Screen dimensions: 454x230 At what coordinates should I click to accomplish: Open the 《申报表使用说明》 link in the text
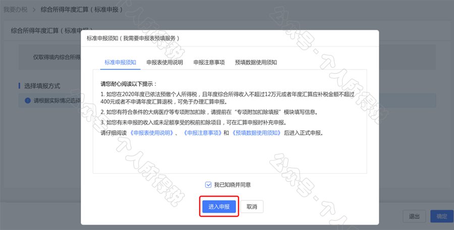tap(151, 133)
